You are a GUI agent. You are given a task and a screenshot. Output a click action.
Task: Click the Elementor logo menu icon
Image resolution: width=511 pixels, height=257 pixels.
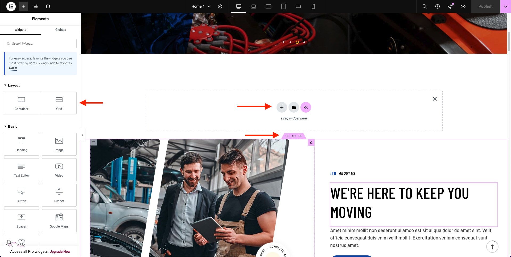tap(11, 6)
